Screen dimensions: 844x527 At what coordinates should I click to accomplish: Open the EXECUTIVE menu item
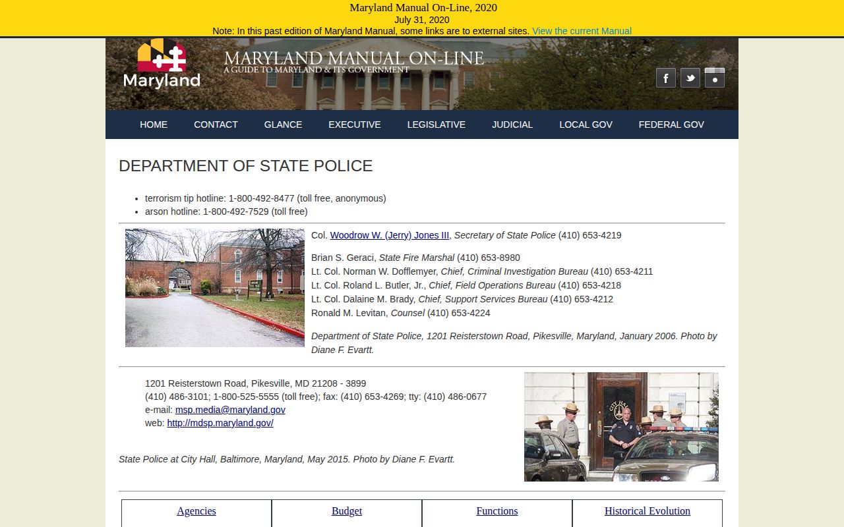click(355, 125)
